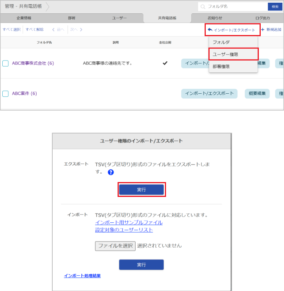Click the search magnifier icon in folder search
The width and height of the screenshot is (284, 291).
[x=203, y=6]
